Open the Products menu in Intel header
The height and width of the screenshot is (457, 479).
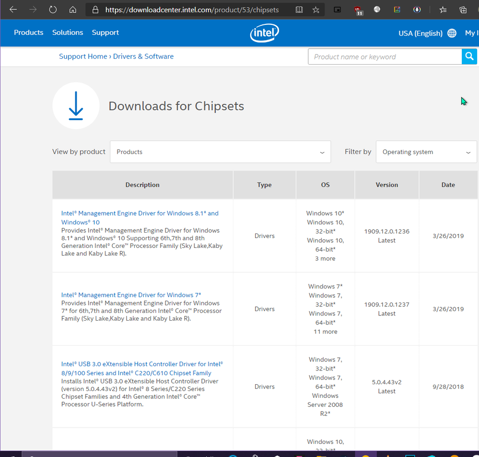(x=29, y=33)
